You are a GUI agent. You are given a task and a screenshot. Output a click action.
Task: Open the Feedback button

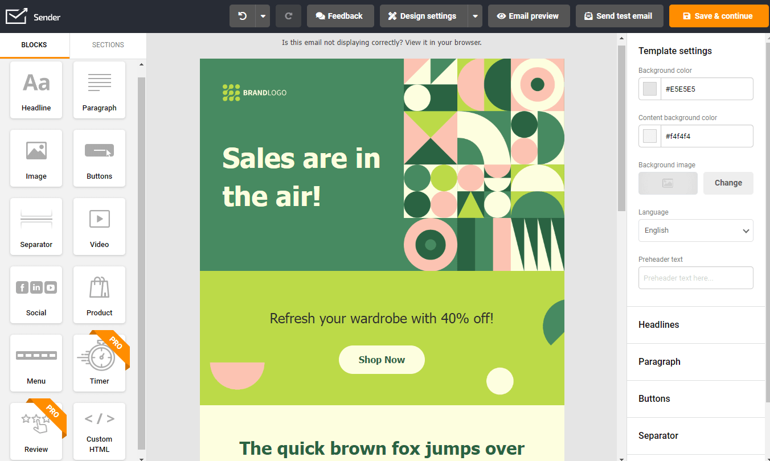coord(341,16)
